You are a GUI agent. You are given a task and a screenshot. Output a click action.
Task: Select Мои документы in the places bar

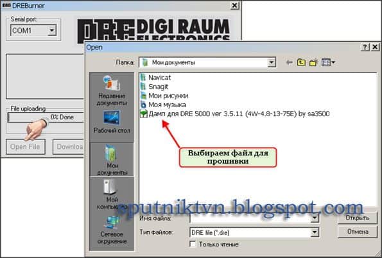click(x=112, y=159)
